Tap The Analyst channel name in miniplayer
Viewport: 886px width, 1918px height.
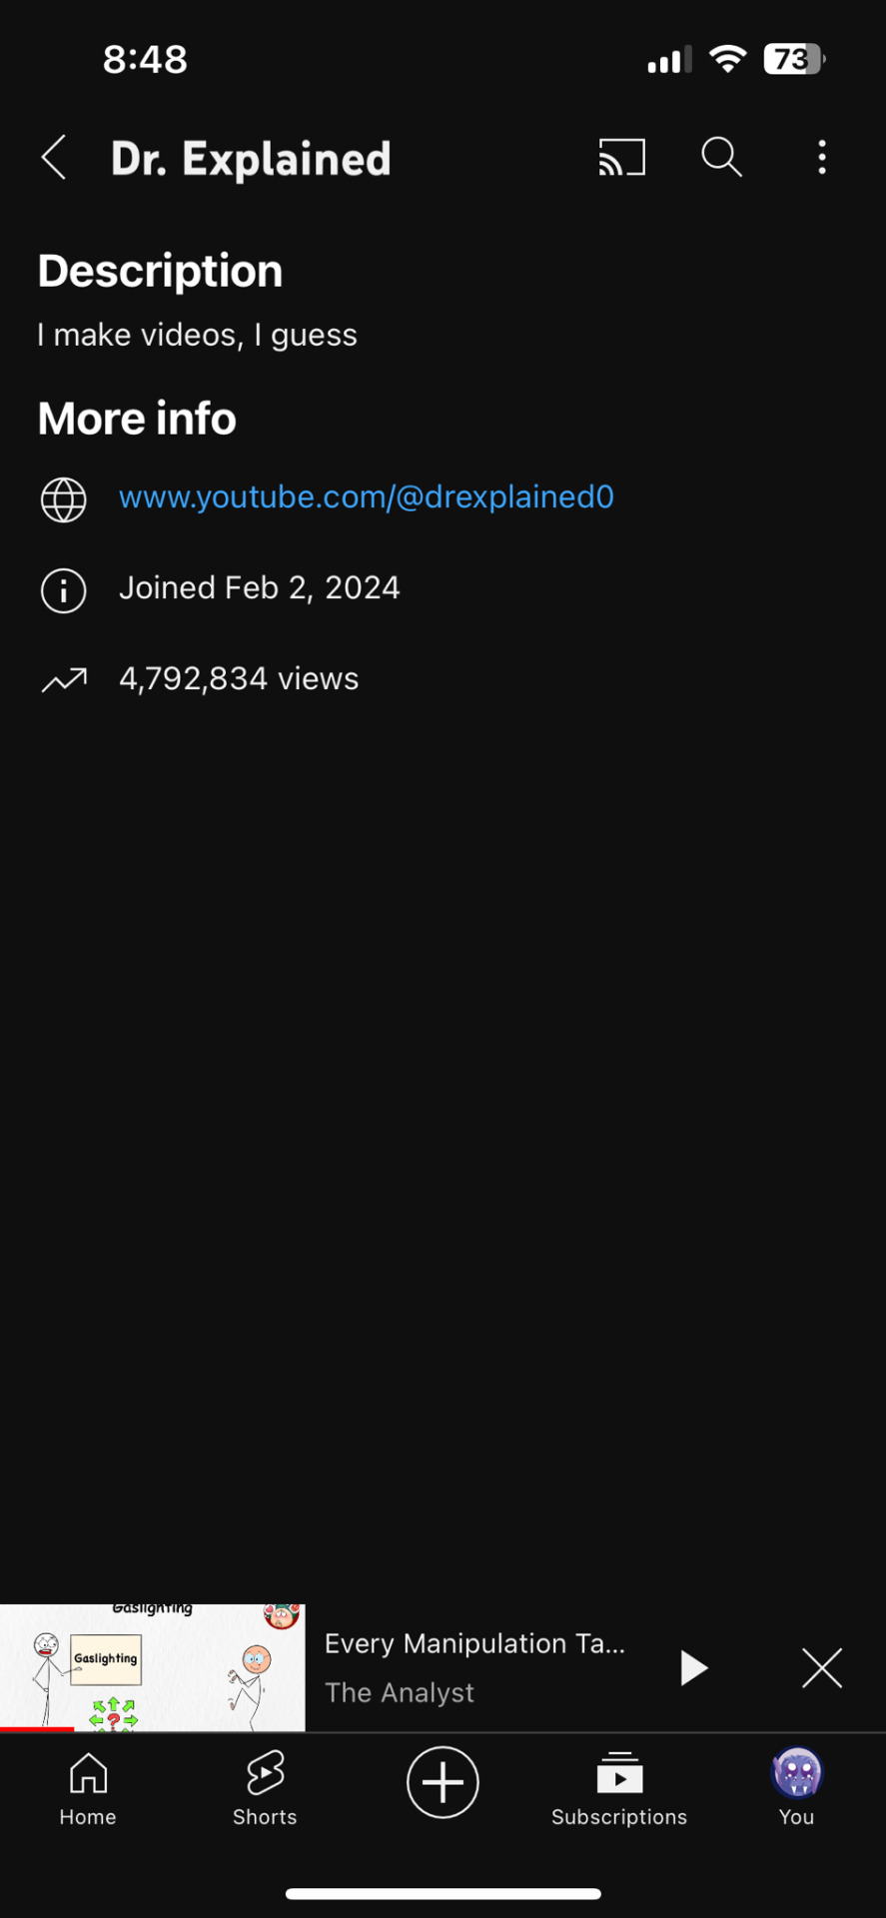pyautogui.click(x=400, y=1692)
